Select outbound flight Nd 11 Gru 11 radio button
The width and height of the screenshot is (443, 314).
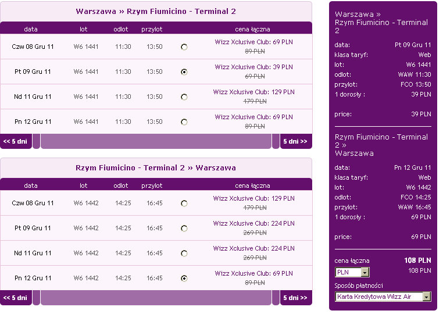[x=184, y=97]
